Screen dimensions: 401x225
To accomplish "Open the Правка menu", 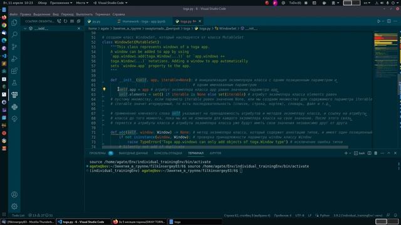I will tap(25, 14).
